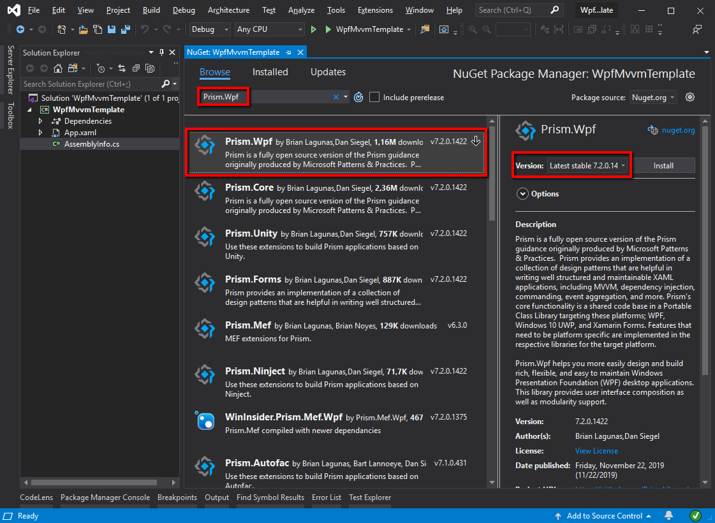
Task: Open the Toolbox side tab
Action: (10, 115)
